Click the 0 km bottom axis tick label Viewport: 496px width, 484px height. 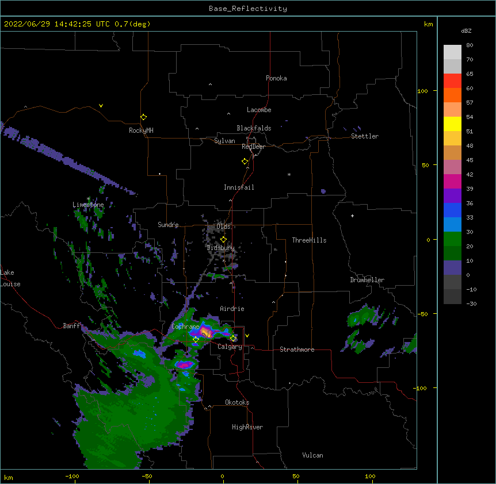(x=222, y=476)
